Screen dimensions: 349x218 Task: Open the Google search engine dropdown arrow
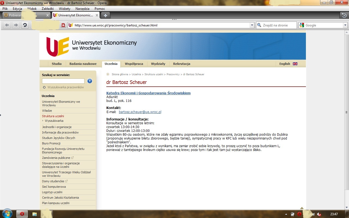tap(345, 25)
